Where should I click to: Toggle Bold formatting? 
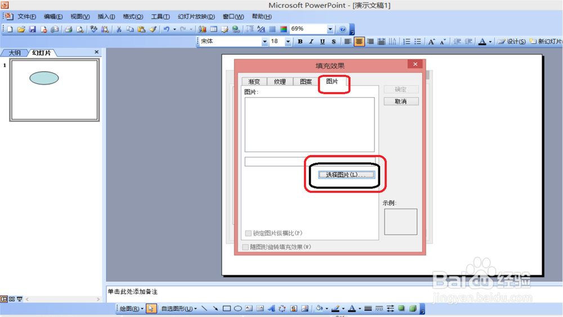300,42
